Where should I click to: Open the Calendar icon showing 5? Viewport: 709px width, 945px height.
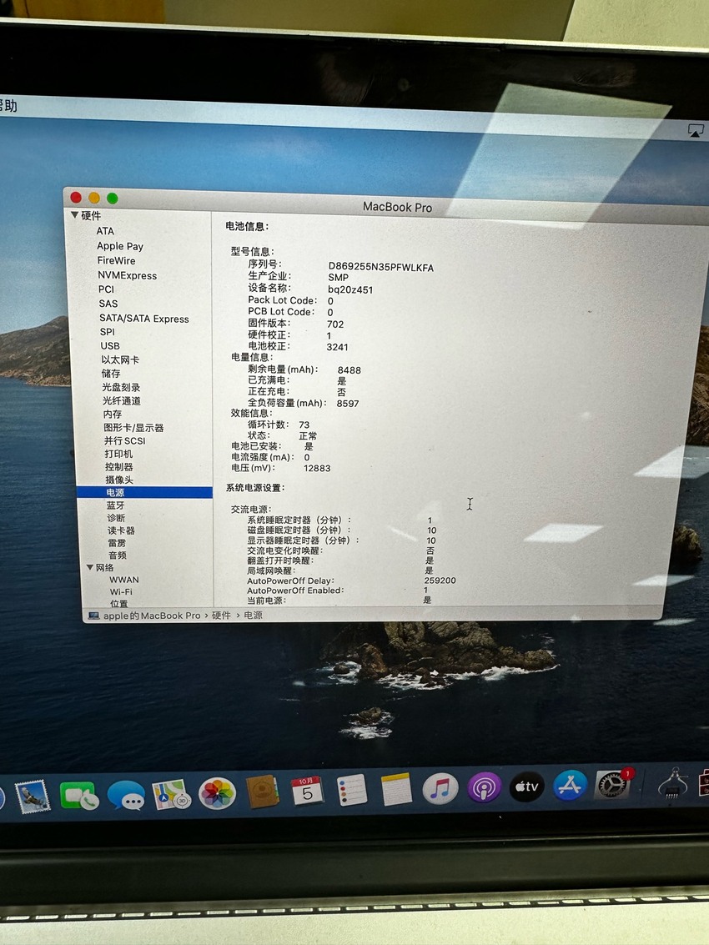tap(307, 791)
